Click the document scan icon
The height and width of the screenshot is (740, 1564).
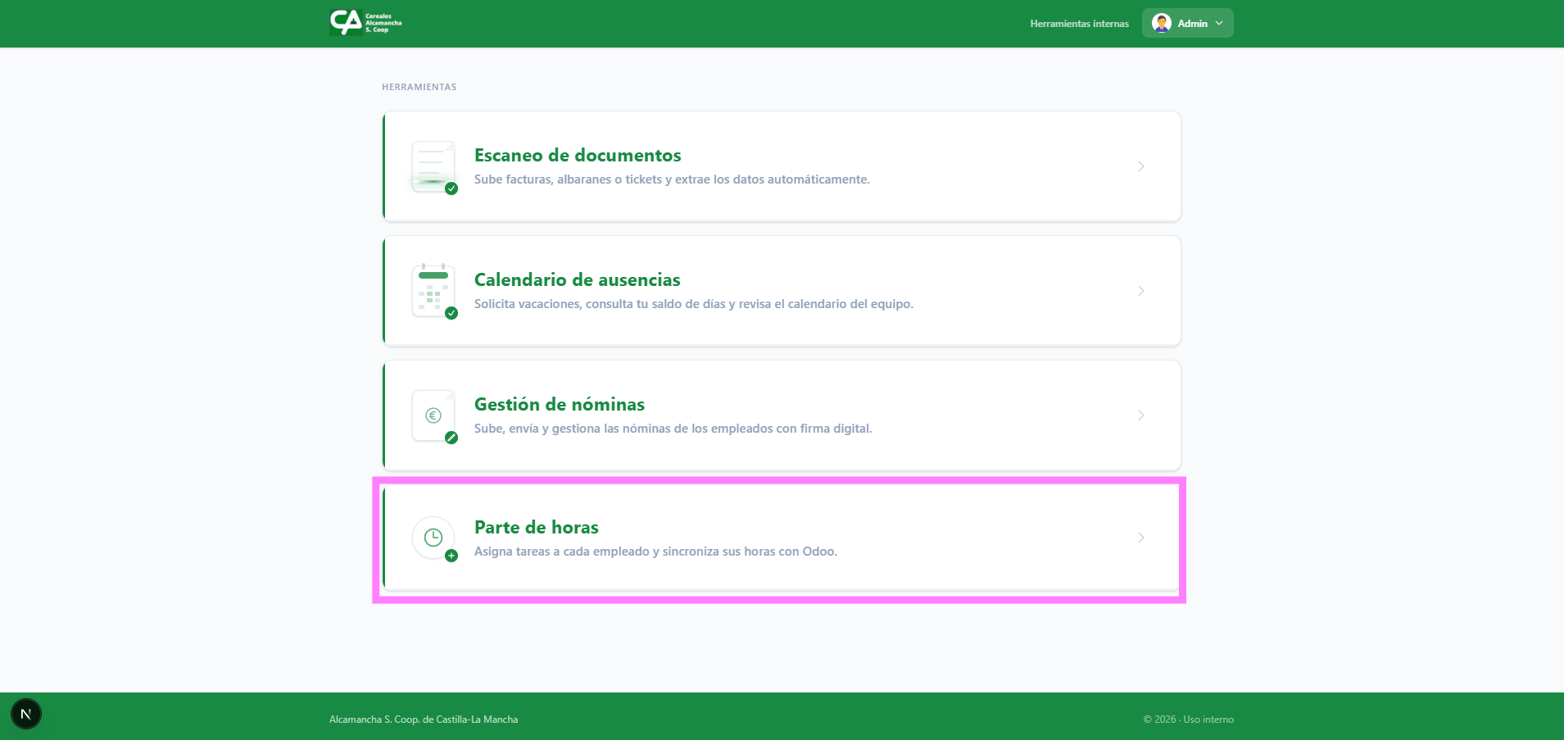tap(433, 166)
